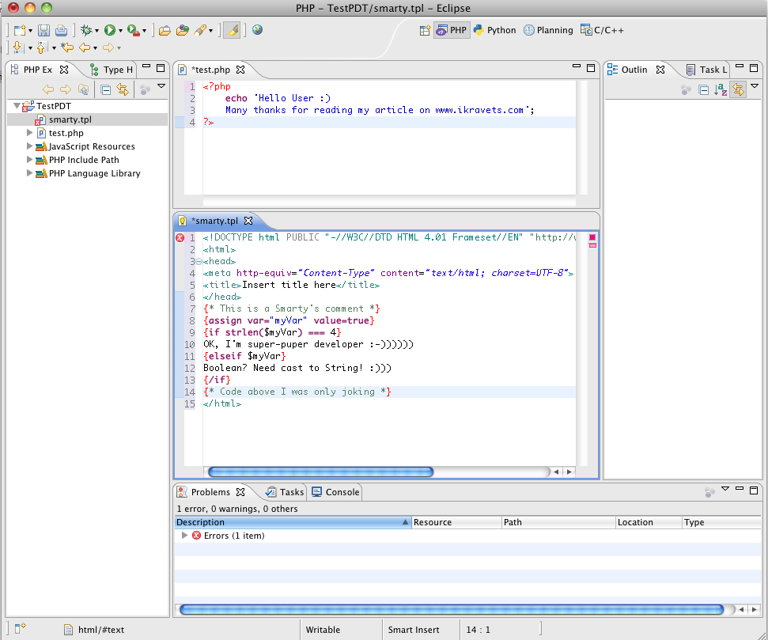Click the External Tools run icon
The image size is (768, 640).
pyautogui.click(x=133, y=30)
